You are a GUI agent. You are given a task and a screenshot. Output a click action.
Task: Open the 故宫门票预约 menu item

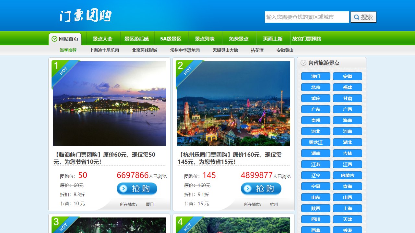click(307, 39)
